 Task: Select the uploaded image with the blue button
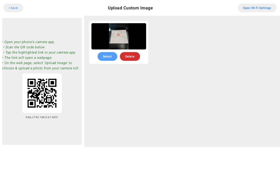pos(107,56)
